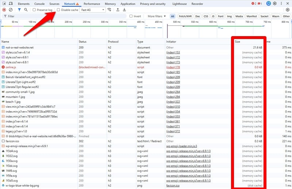
Task: Filter requests by Media
Action: 239,16
